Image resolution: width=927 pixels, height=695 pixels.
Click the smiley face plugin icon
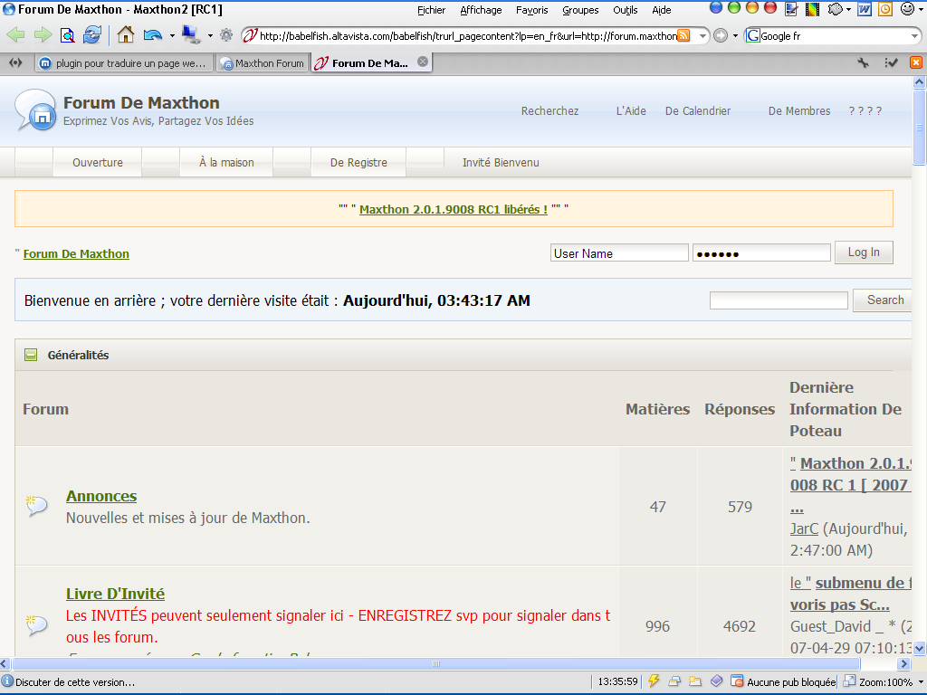907,8
